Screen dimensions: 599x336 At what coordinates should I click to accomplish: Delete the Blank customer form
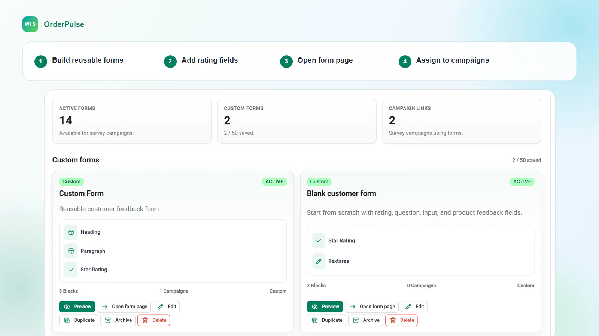coord(402,320)
